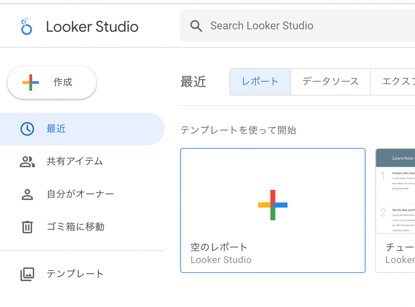Click the clock icon next to 最近
415x307 pixels.
27,129
